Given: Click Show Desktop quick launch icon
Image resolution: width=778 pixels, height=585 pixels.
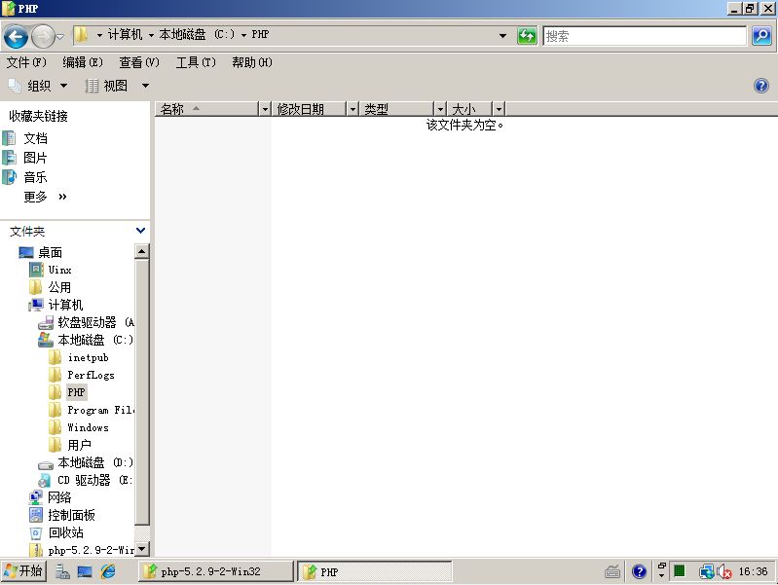Looking at the screenshot, I should tap(85, 571).
